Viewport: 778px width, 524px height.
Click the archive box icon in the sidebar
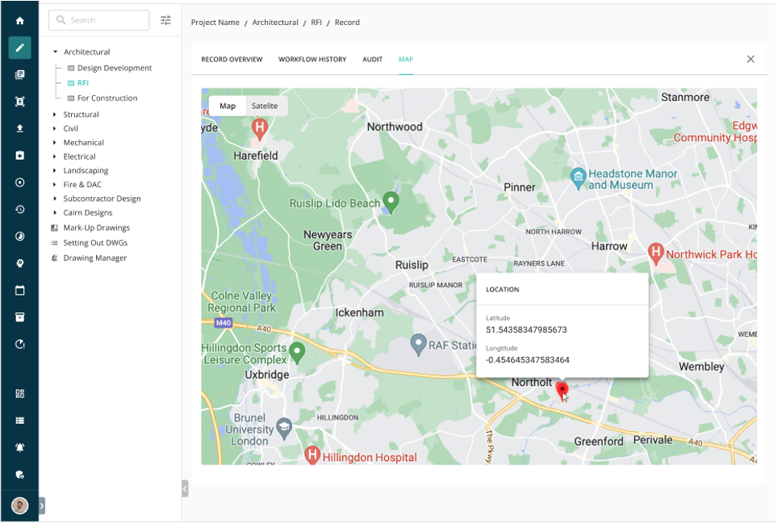click(x=20, y=317)
